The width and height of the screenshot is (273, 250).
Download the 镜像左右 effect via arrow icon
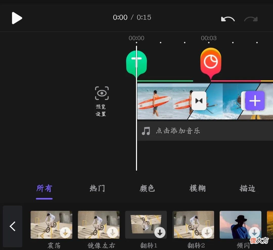pyautogui.click(x=112, y=233)
